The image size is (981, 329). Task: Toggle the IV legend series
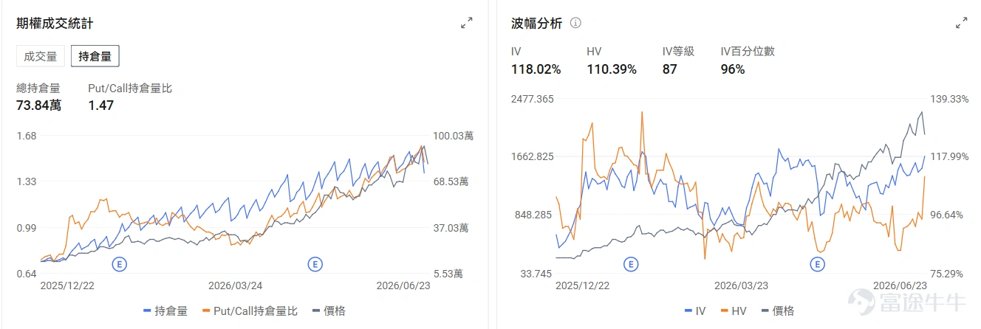695,311
